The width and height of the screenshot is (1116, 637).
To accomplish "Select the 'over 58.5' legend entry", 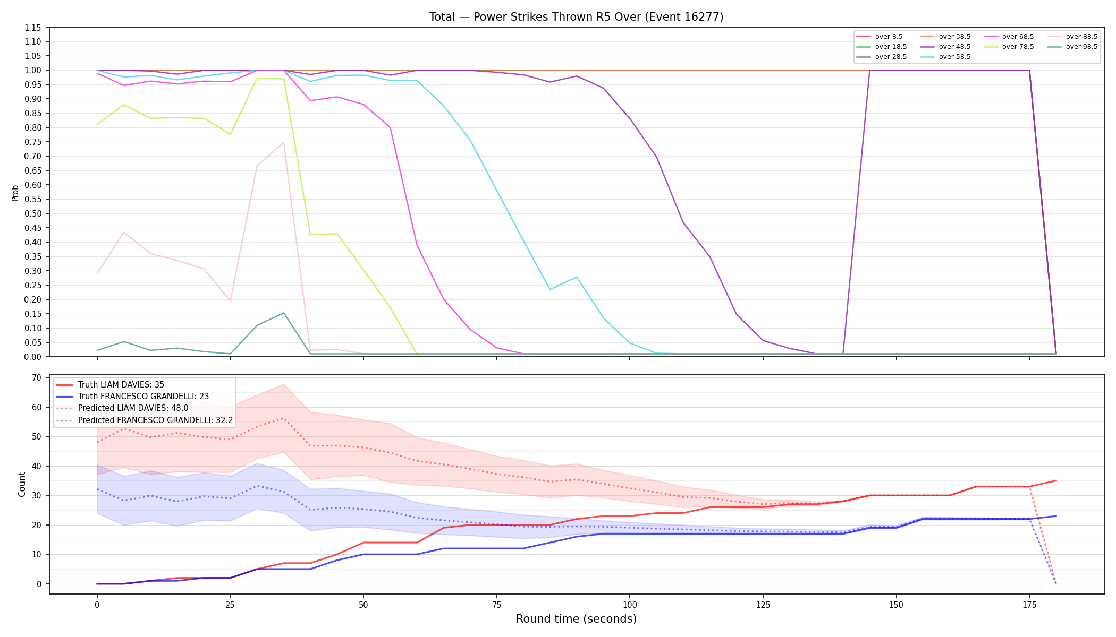I will click(945, 57).
